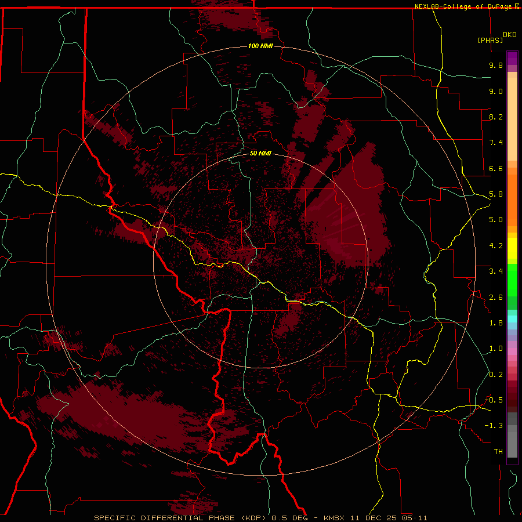Click the DKD label above the color scale
522x522 pixels.
[510, 35]
